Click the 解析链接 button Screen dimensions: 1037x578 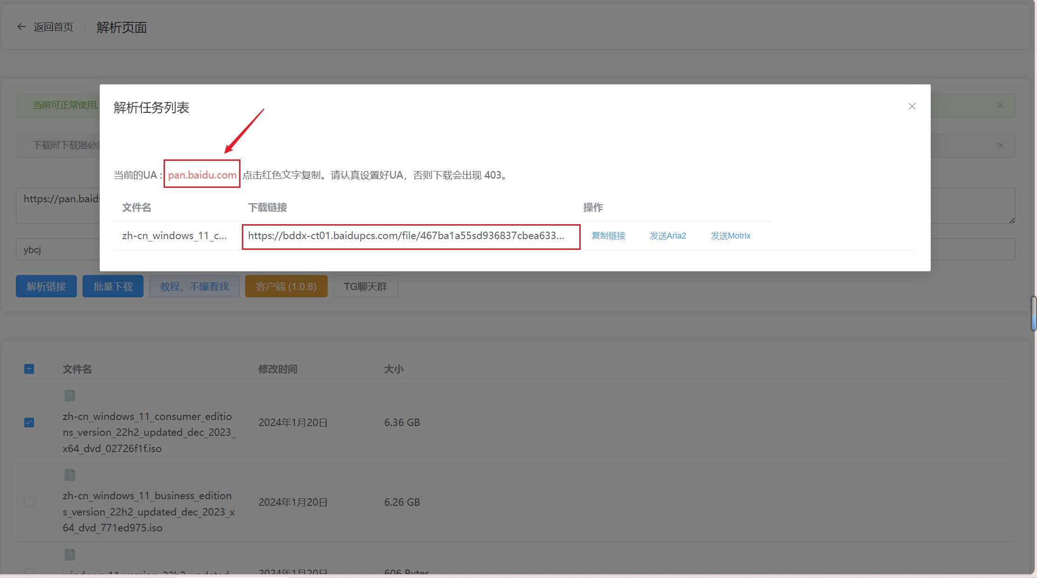(x=46, y=286)
